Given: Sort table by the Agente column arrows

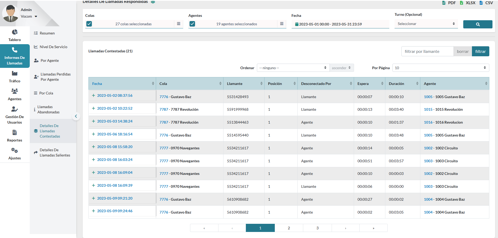Looking at the screenshot, I should click(x=486, y=84).
